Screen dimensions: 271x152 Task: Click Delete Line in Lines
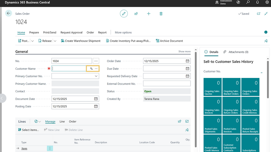tap(74, 130)
